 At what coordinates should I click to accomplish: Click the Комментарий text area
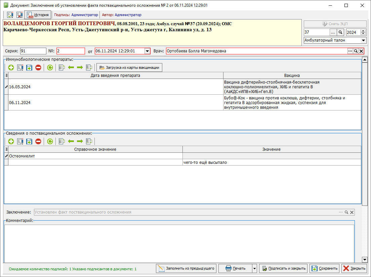(x=179, y=243)
